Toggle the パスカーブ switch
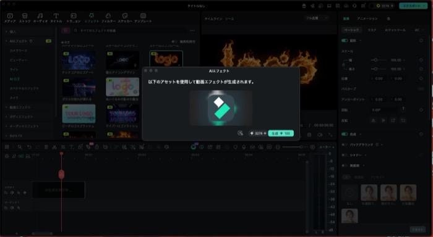433x237 pixels. 421,89
